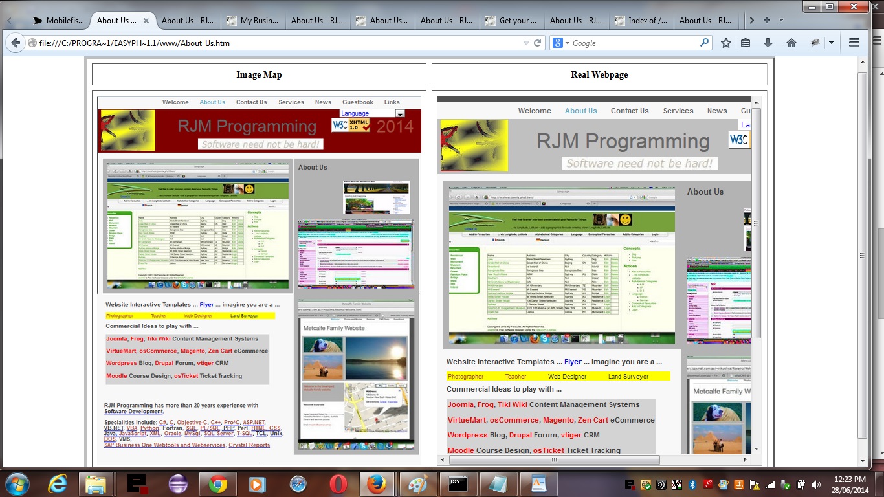Click Contact Us in Image Map navigation
Viewport: 884px width, 497px height.
click(x=251, y=102)
